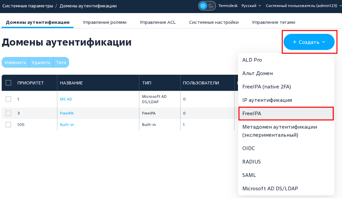This screenshot has width=342, height=198.
Task: Sort by the ТИП column header
Action: coord(147,83)
